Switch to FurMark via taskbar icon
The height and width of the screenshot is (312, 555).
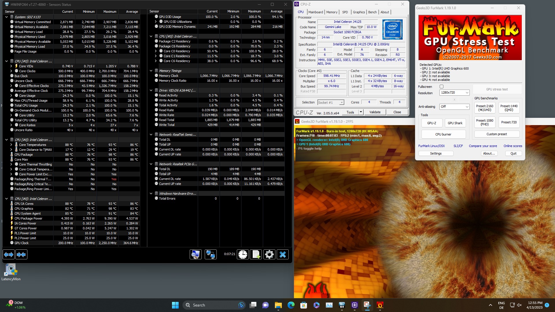tap(380, 305)
